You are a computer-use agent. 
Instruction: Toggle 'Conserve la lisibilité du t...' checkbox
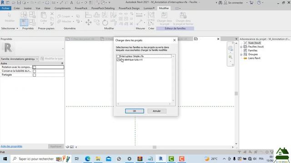pos(35,71)
